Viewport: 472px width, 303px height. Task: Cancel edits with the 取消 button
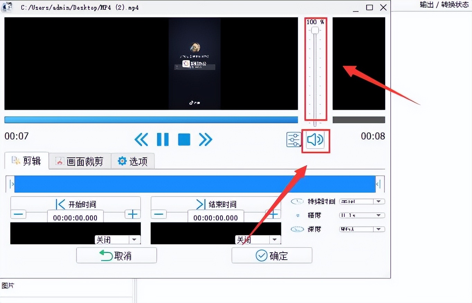coord(116,255)
